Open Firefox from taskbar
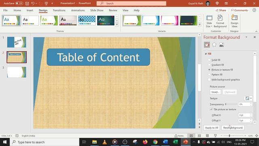This screenshot has height=146, width=259. (x=145, y=142)
